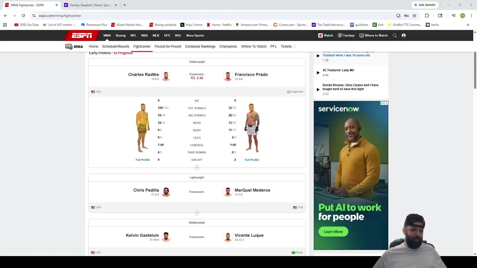Collapse the Radtke vs Prado stats
This screenshot has width=477, height=268.
197,167
